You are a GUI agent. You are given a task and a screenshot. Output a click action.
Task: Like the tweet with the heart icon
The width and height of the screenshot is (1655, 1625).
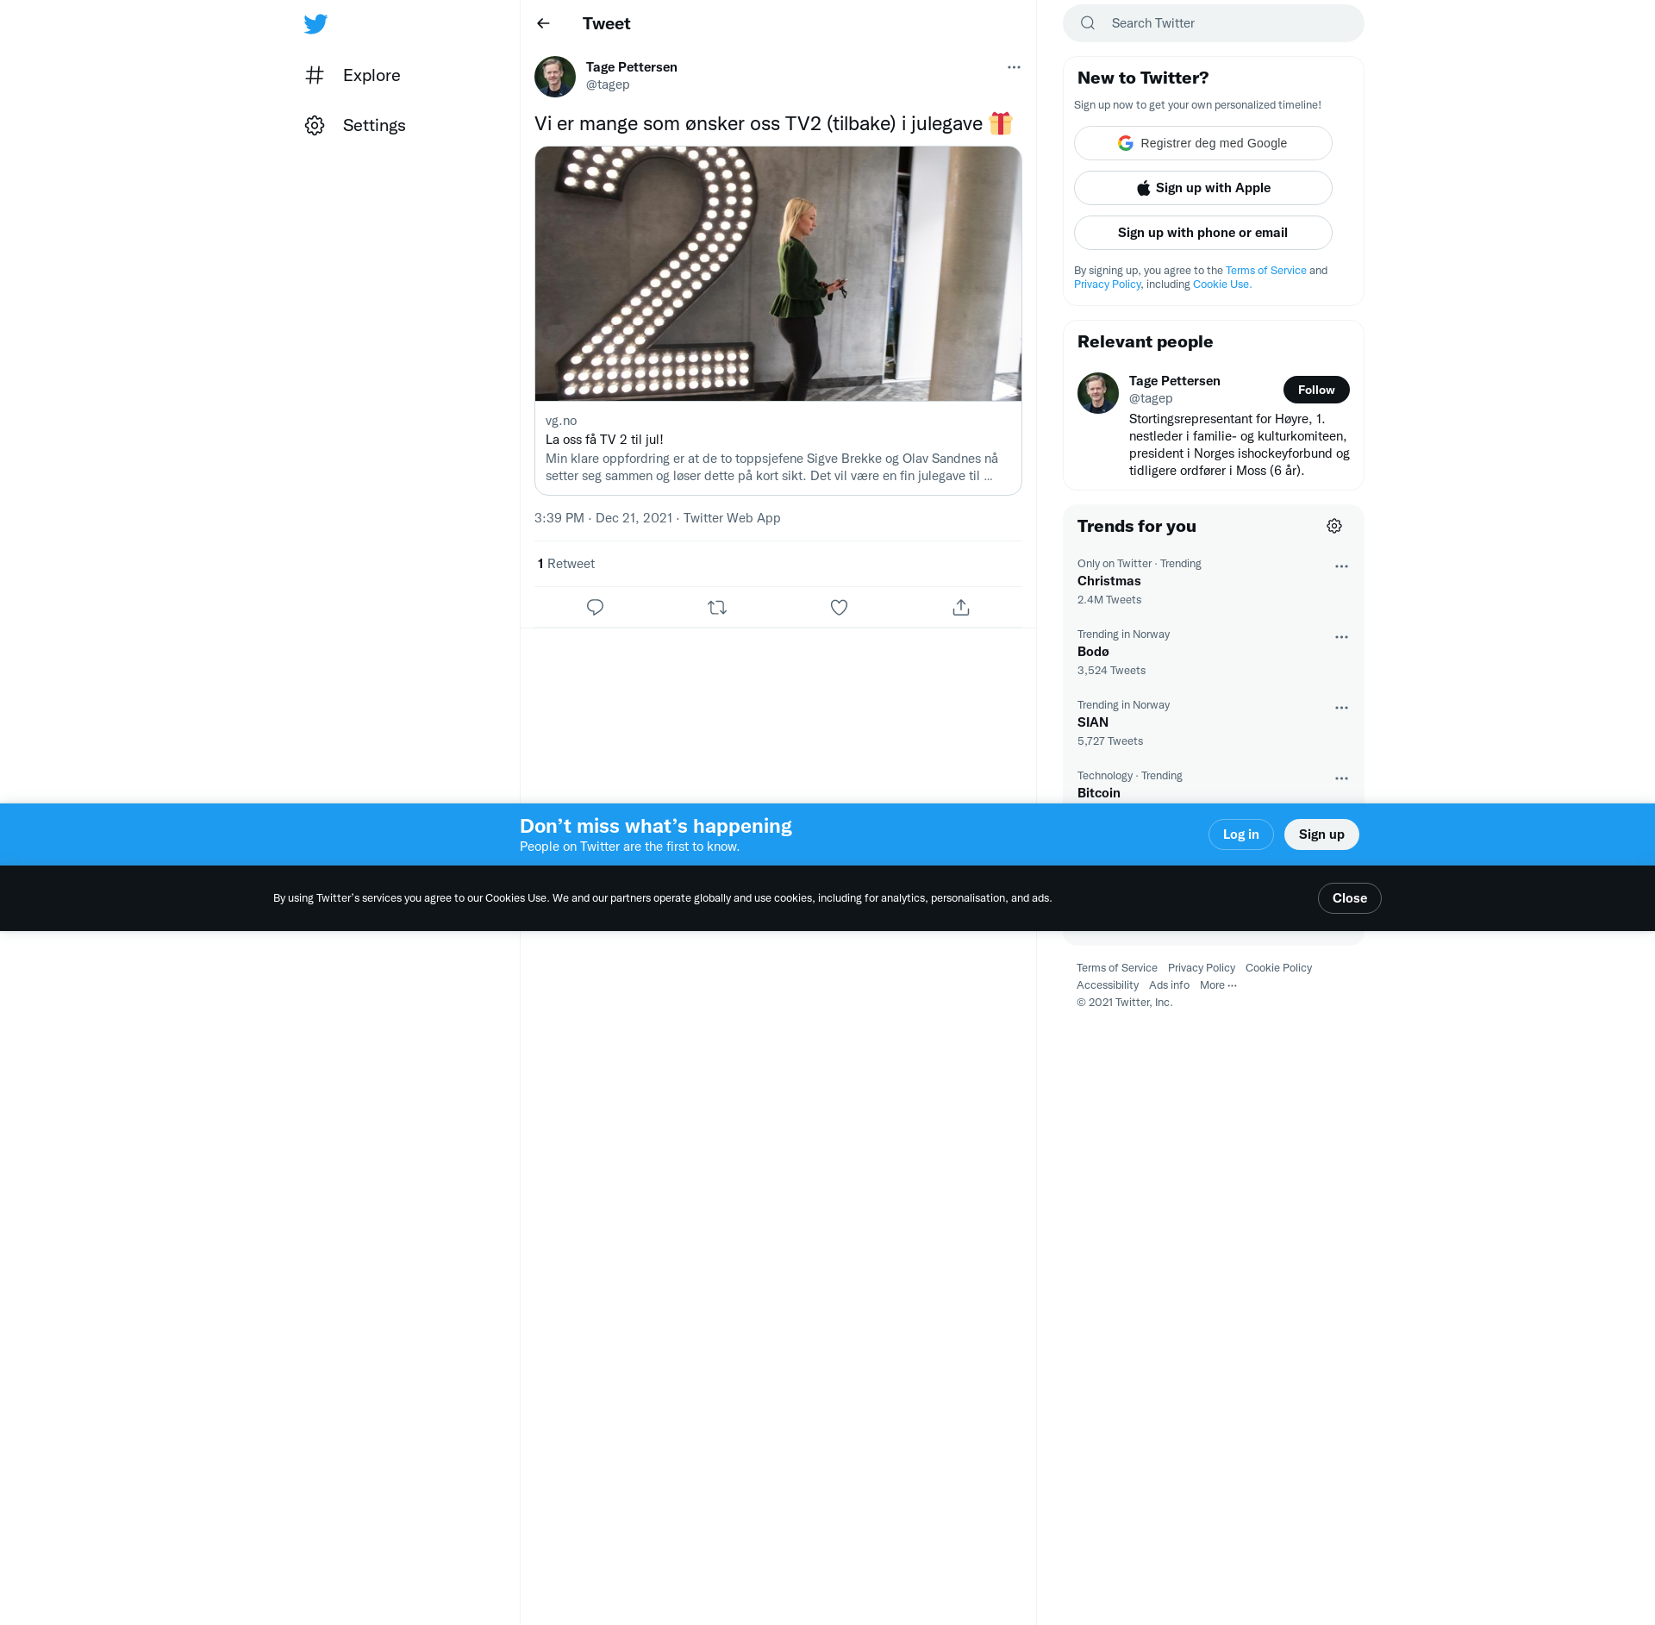coord(839,608)
